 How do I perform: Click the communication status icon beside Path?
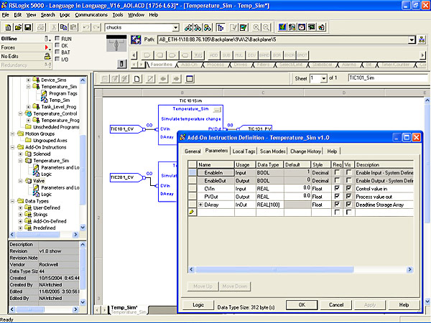coord(136,39)
